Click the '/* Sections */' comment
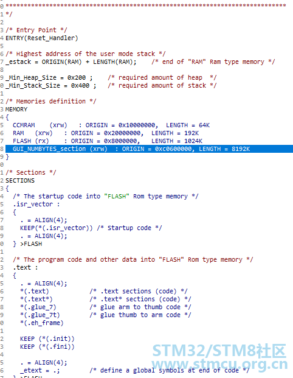Image resolution: width=293 pixels, height=378 pixels. (31, 173)
